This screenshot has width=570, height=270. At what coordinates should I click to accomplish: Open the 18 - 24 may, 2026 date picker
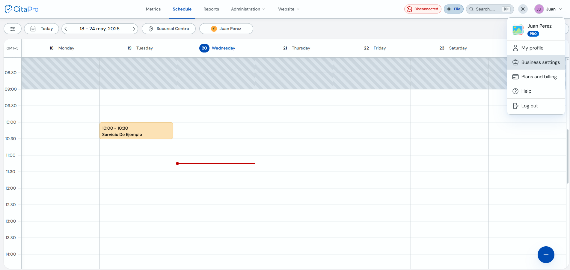(x=99, y=29)
